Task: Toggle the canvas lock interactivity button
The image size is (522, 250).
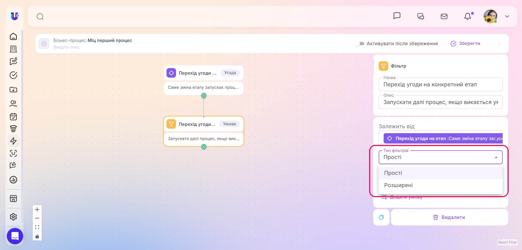Action: coord(37,236)
